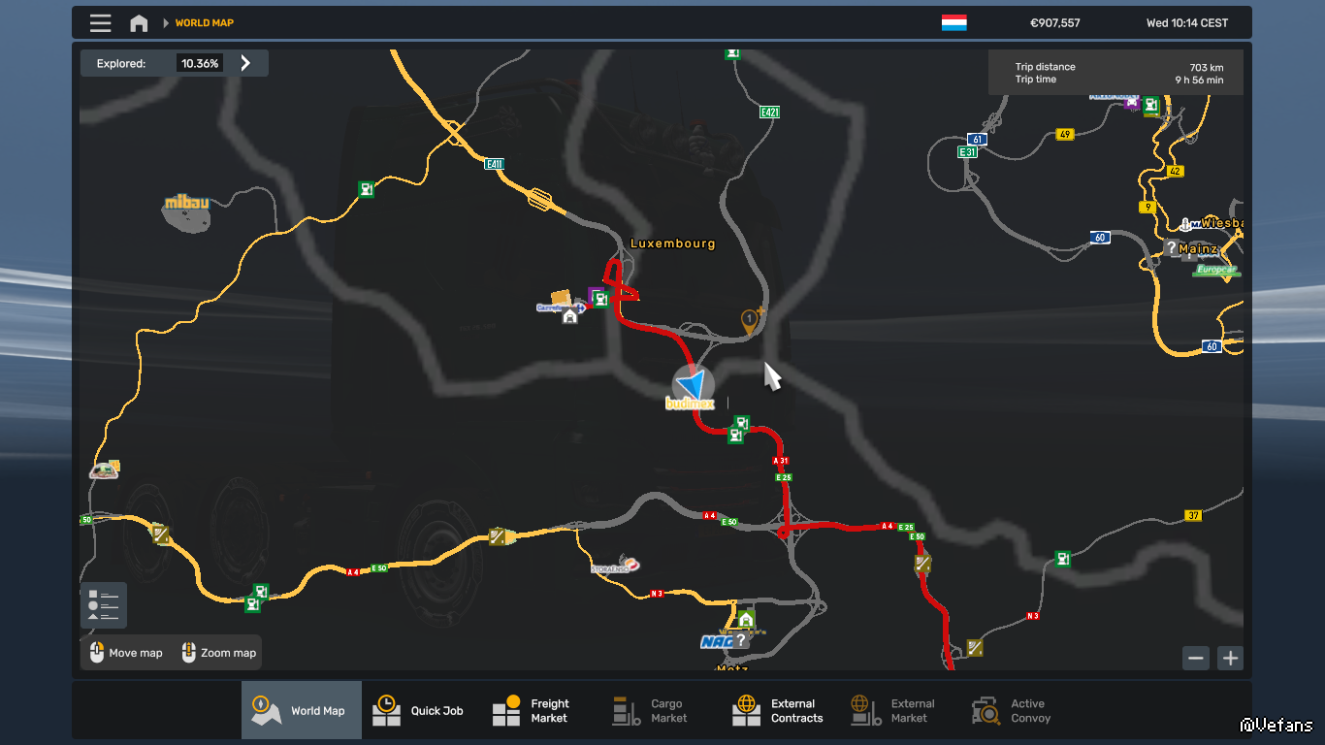Select the Wed 10:14 CEST clock
Screen dimensions: 1325x745
click(x=1187, y=23)
